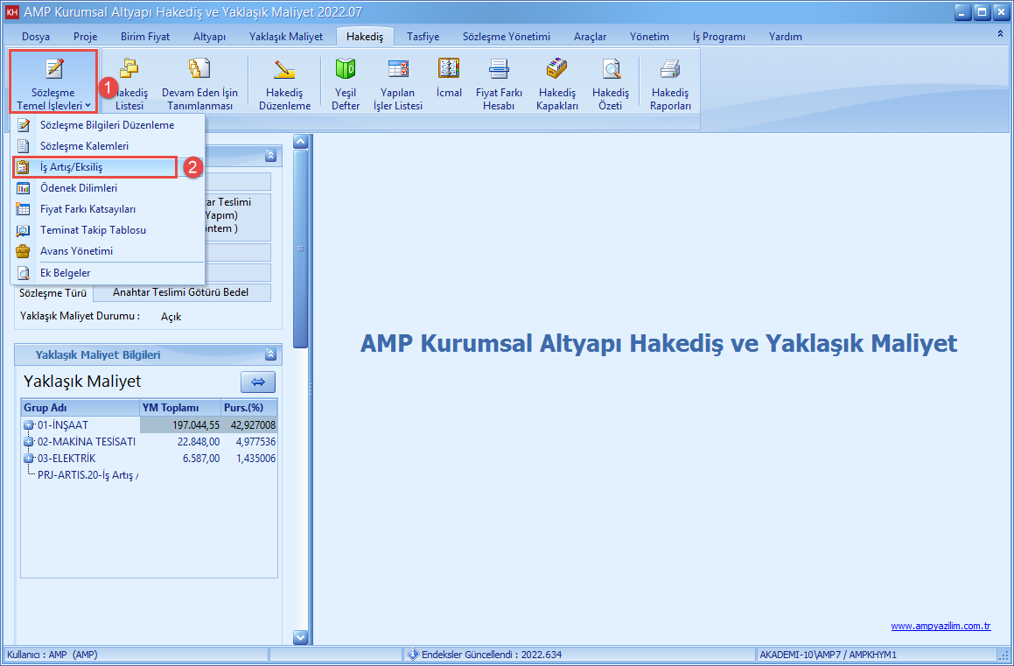Select Ek Belgeler menu entry
Screen dimensions: 1014x666
click(x=108, y=273)
